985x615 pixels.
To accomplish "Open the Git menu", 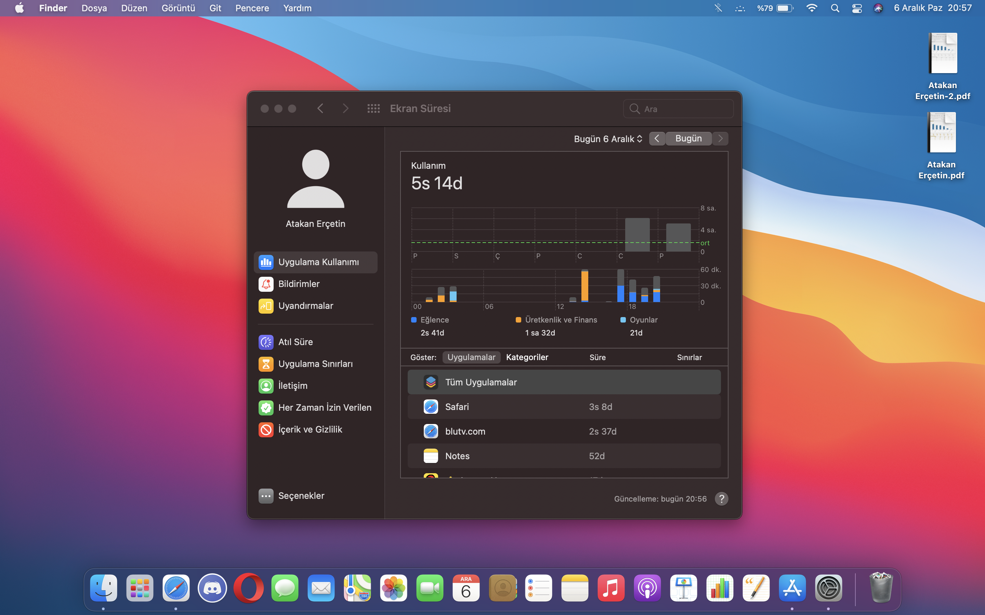I will [215, 8].
